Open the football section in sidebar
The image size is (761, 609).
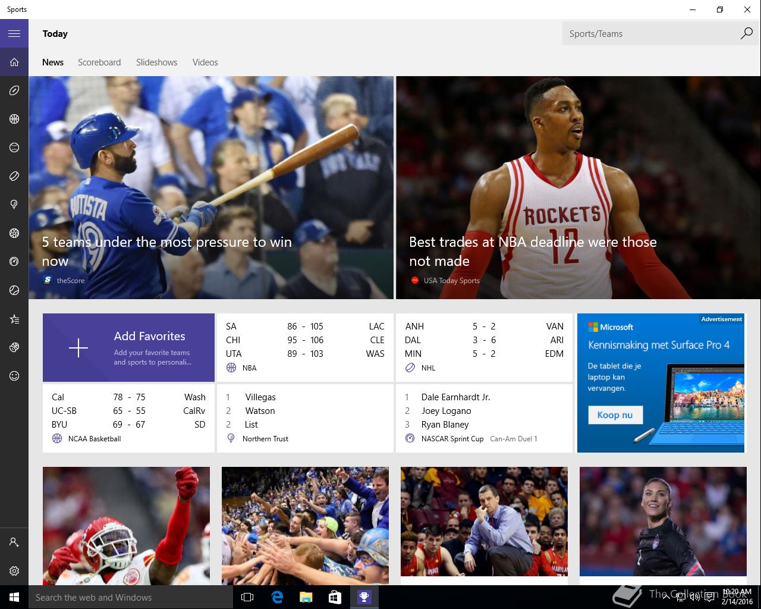click(x=14, y=90)
